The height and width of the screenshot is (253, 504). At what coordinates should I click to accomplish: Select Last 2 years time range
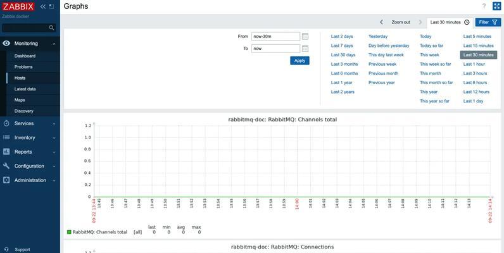point(343,92)
